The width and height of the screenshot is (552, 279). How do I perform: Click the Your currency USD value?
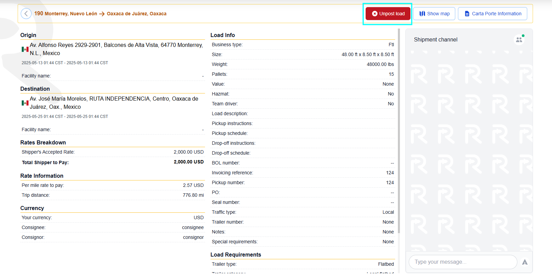click(x=199, y=217)
